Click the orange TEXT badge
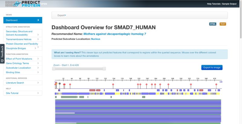 click(223, 24)
